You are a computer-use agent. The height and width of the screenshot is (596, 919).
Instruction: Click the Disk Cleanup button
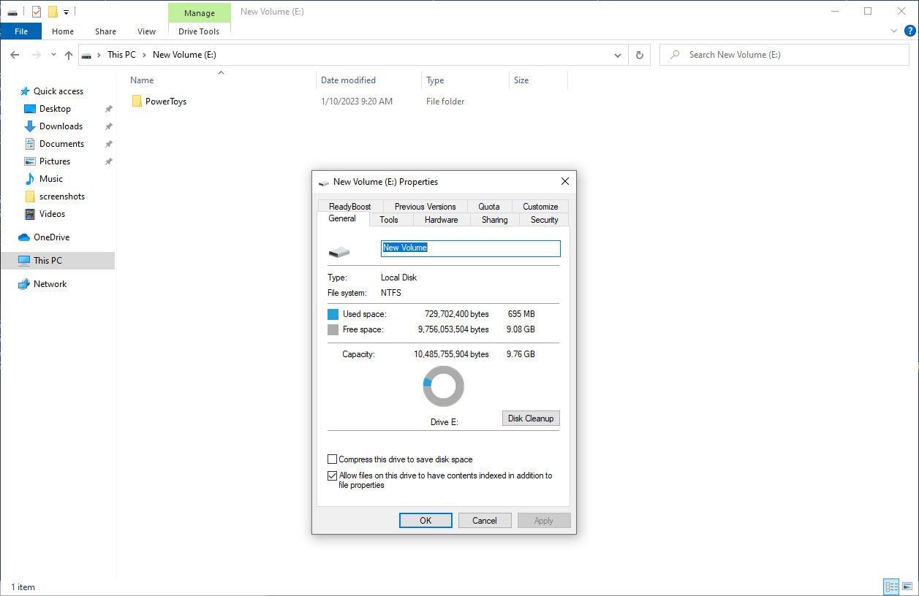click(531, 419)
